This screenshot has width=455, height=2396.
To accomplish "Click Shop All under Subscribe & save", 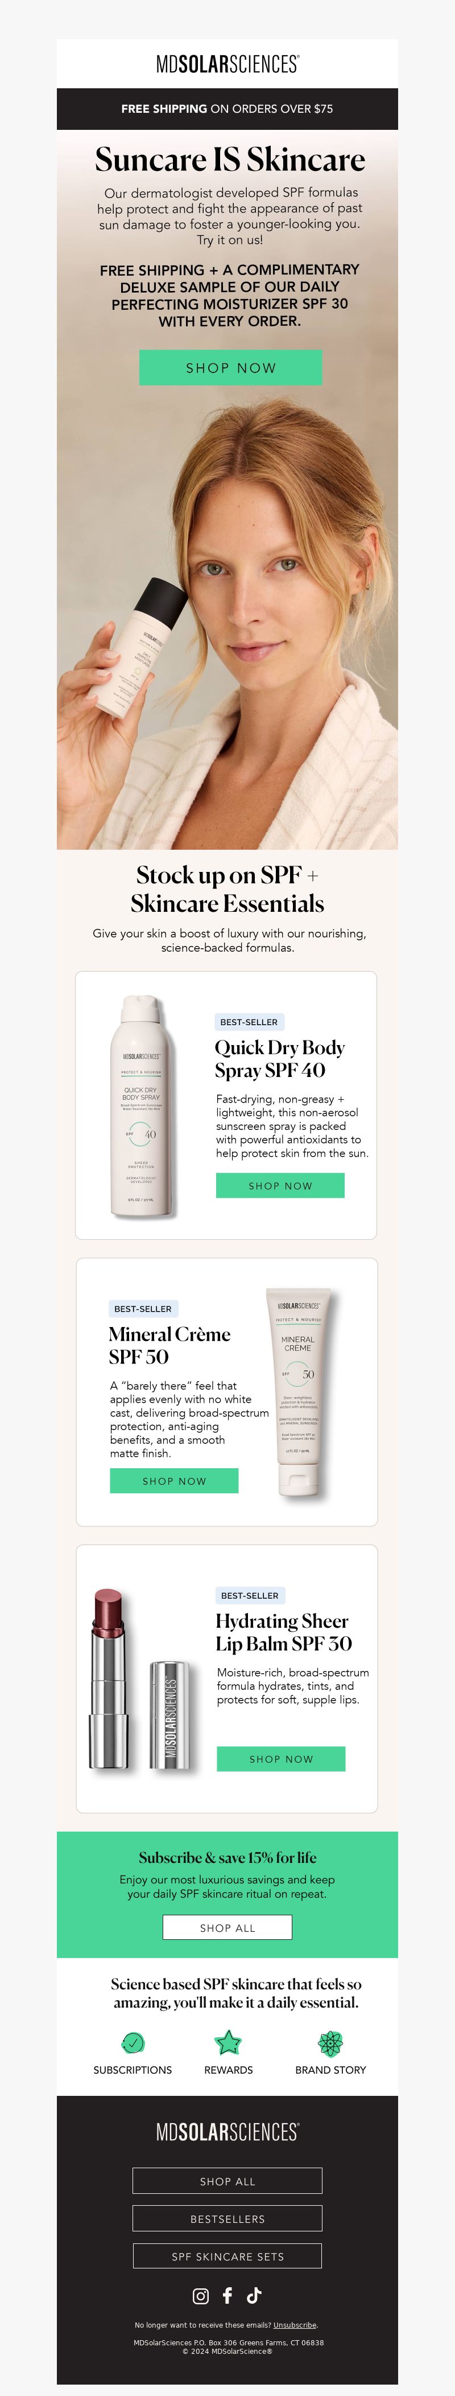I will (227, 1928).
